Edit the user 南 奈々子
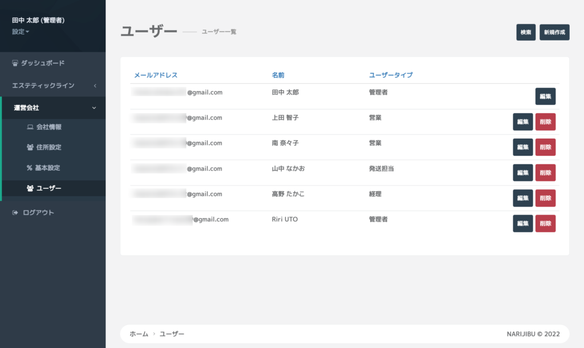Viewport: 584px width, 348px height. (522, 147)
